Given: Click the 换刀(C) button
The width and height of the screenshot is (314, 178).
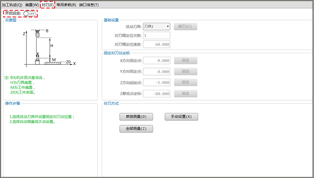Looking at the screenshot, I should pos(185,26).
